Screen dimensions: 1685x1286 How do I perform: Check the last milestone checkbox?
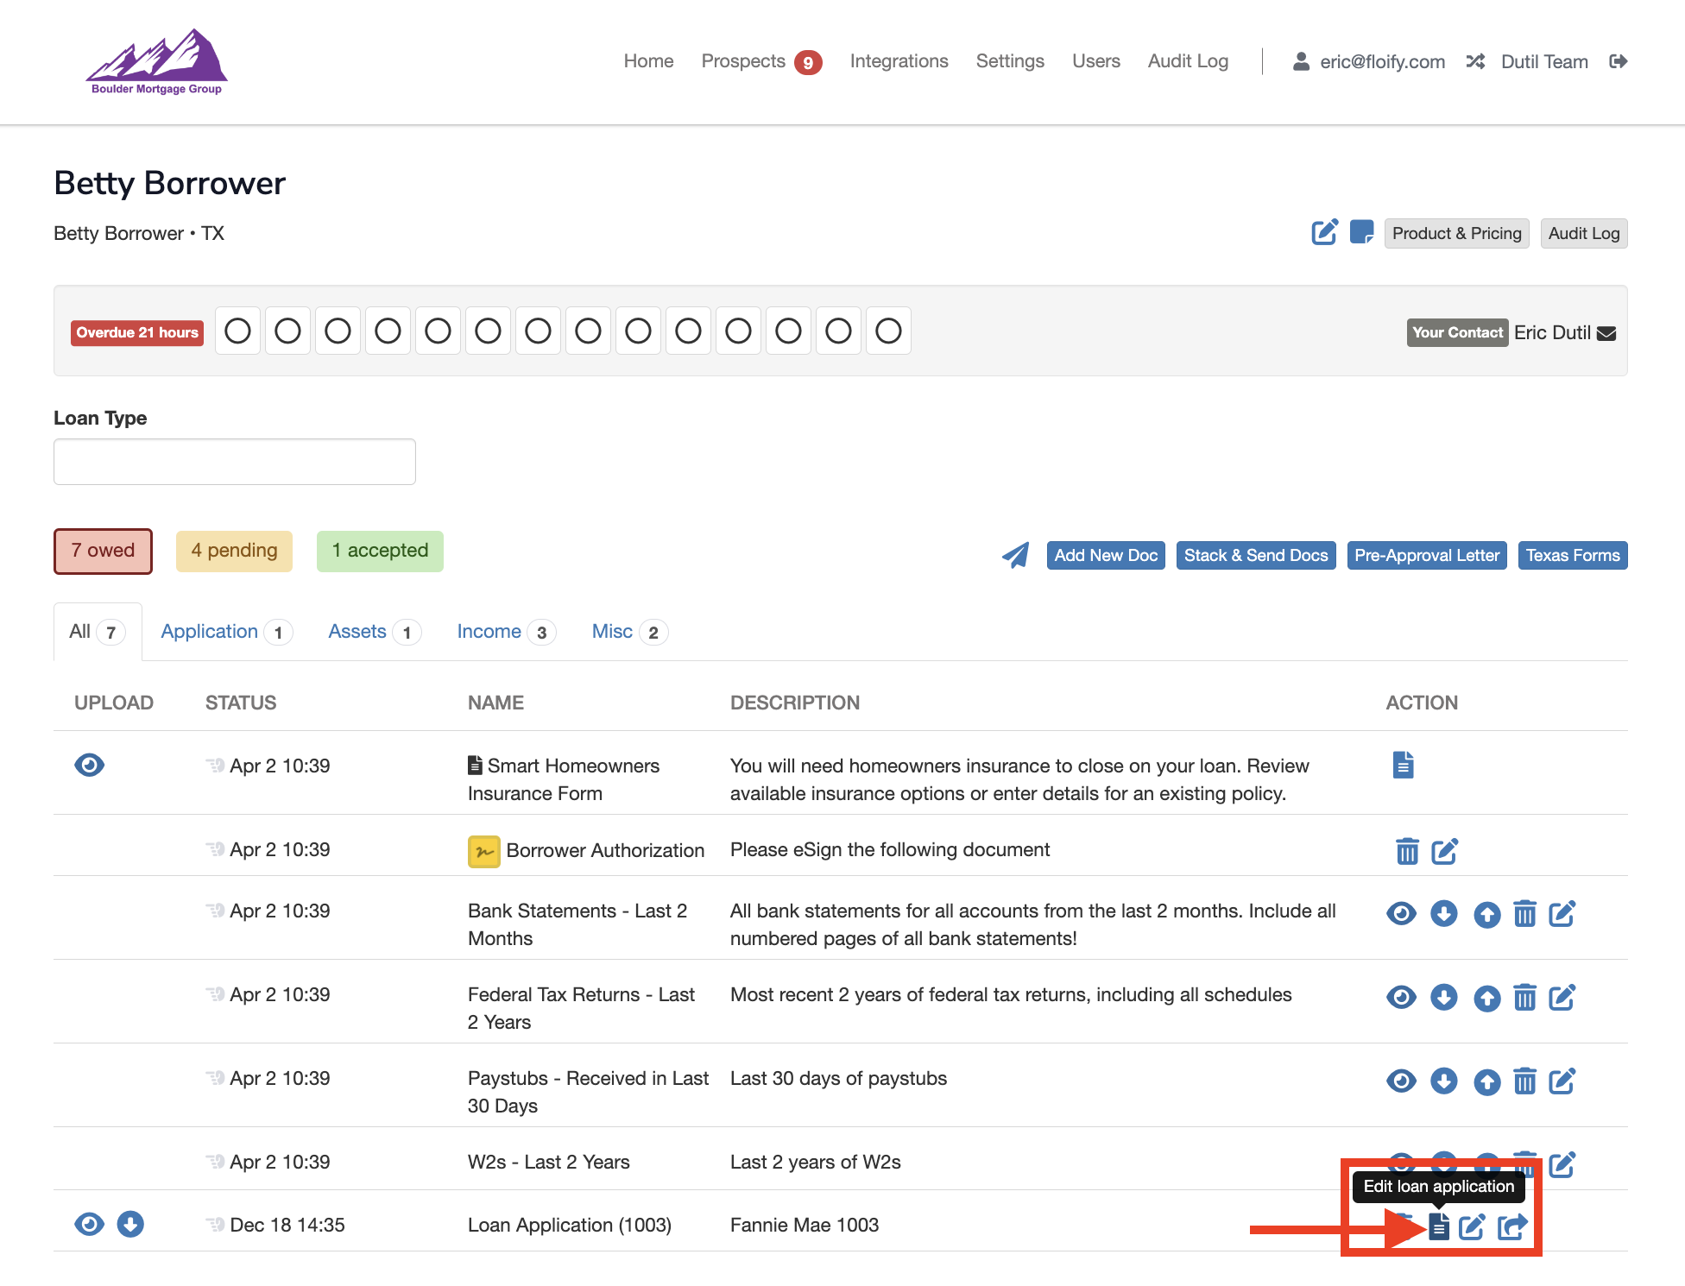click(x=888, y=331)
